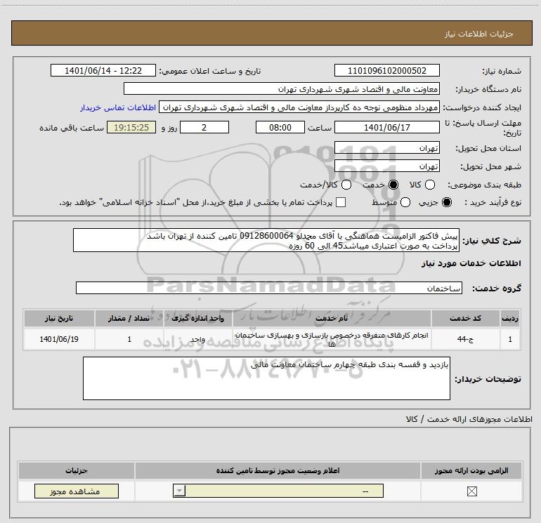Select the کالا radio button

pyautogui.click(x=429, y=185)
